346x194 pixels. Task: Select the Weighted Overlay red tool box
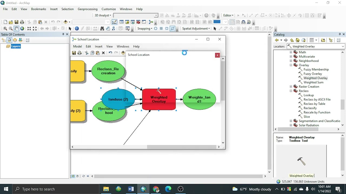click(x=159, y=99)
